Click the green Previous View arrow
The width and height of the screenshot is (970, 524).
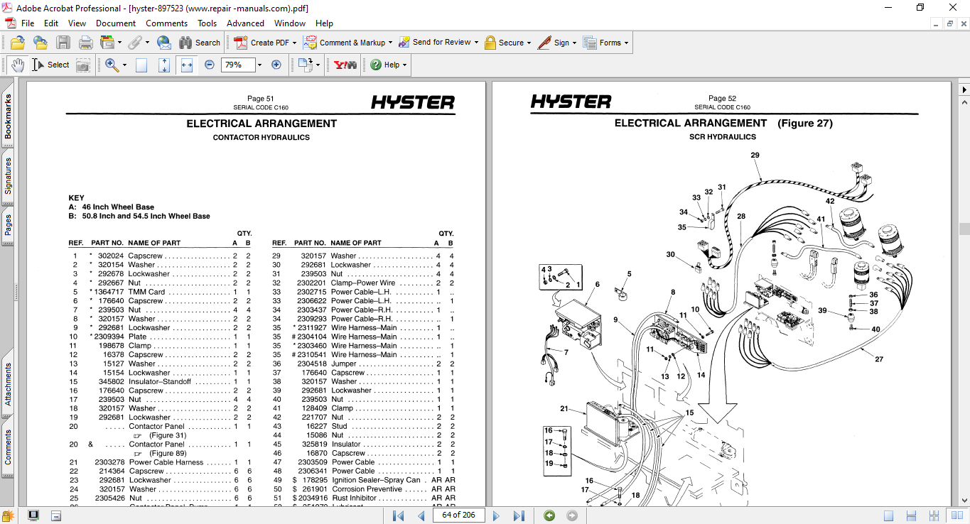549,515
